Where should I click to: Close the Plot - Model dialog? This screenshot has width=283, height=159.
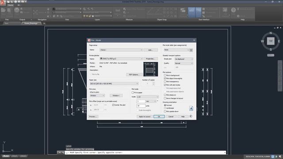(x=194, y=40)
